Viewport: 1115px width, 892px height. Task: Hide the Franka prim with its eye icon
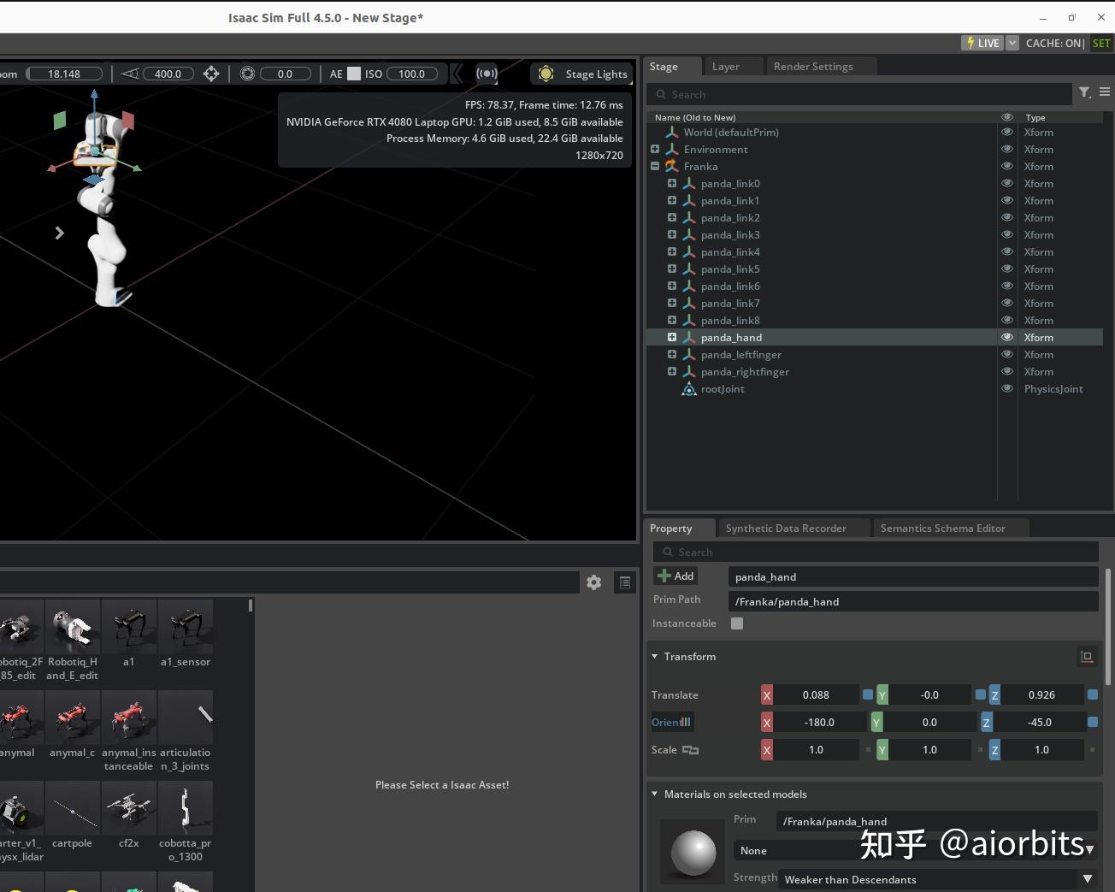(x=1006, y=166)
